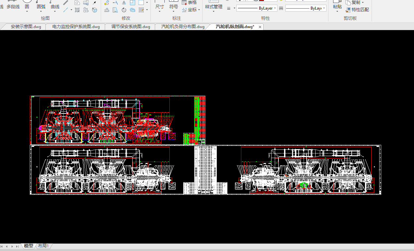Open the 尺寸 dimension dropdown
Viewport: 414px width, 251px height.
pos(160,12)
